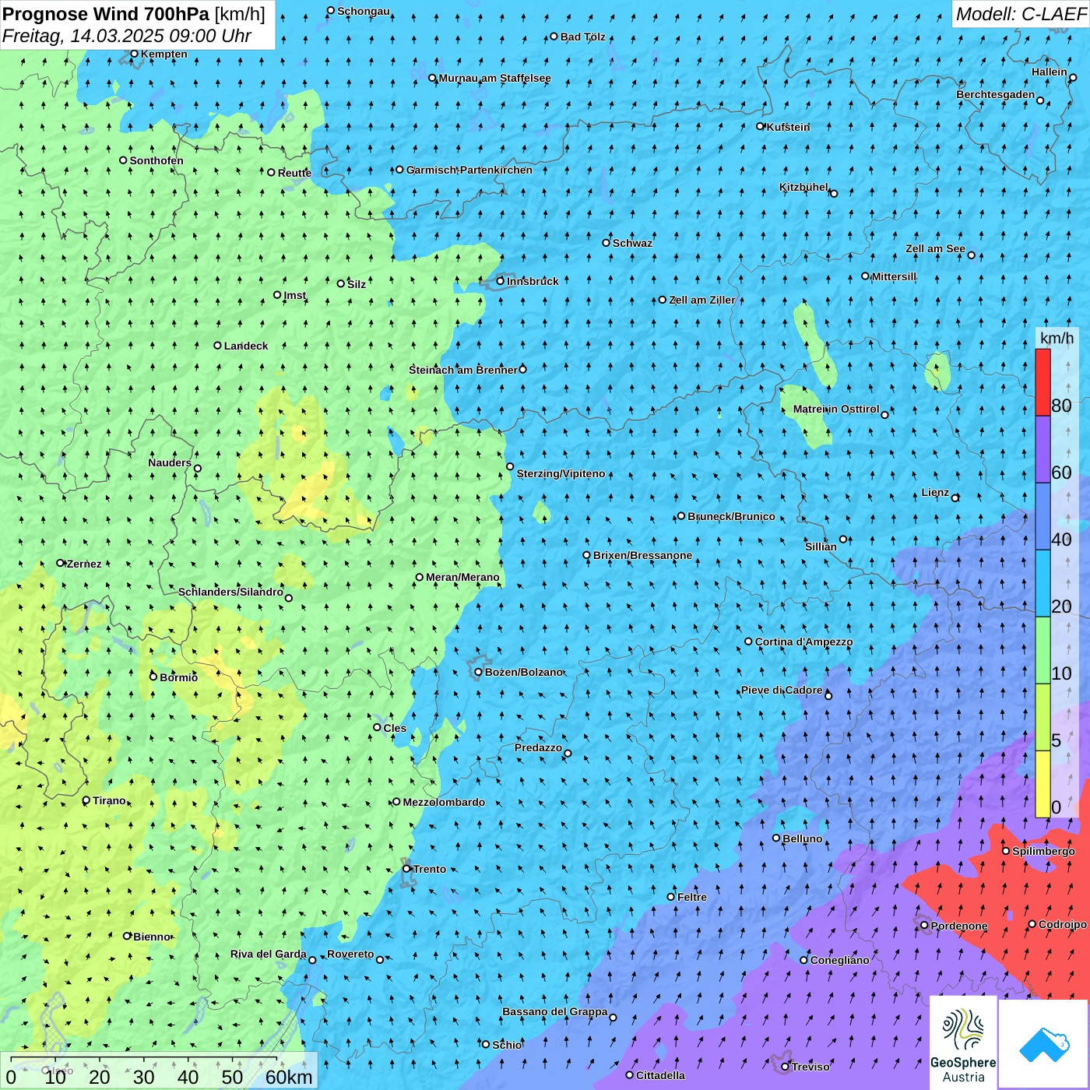
Task: Click the Garmisch-Partenkirchen label
Action: pos(469,170)
